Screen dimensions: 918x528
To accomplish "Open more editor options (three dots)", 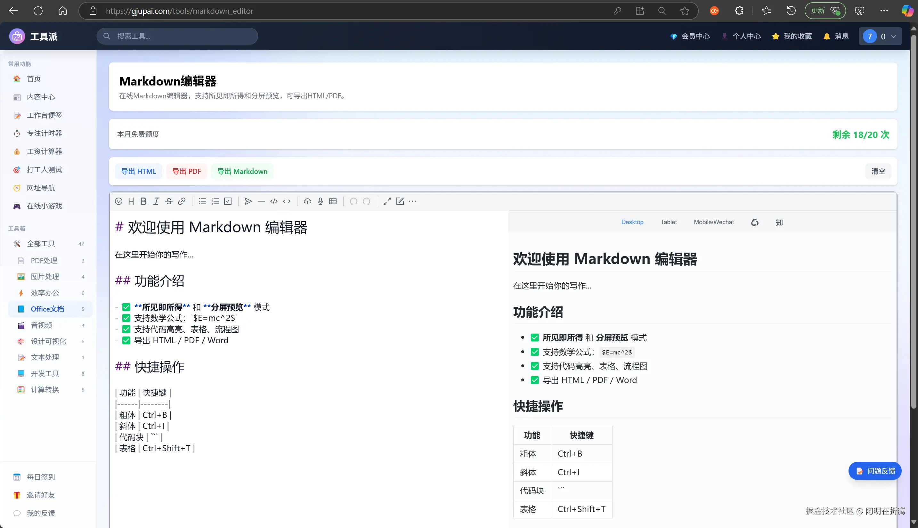I will click(413, 201).
